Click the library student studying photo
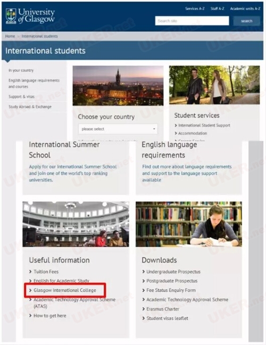Viewport: 266px width, 345px height. 189,224
